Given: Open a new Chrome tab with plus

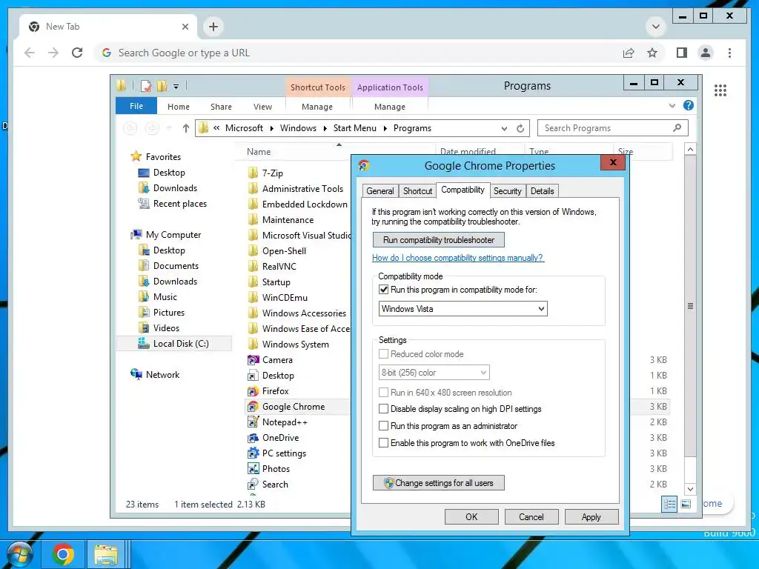Looking at the screenshot, I should tap(213, 27).
